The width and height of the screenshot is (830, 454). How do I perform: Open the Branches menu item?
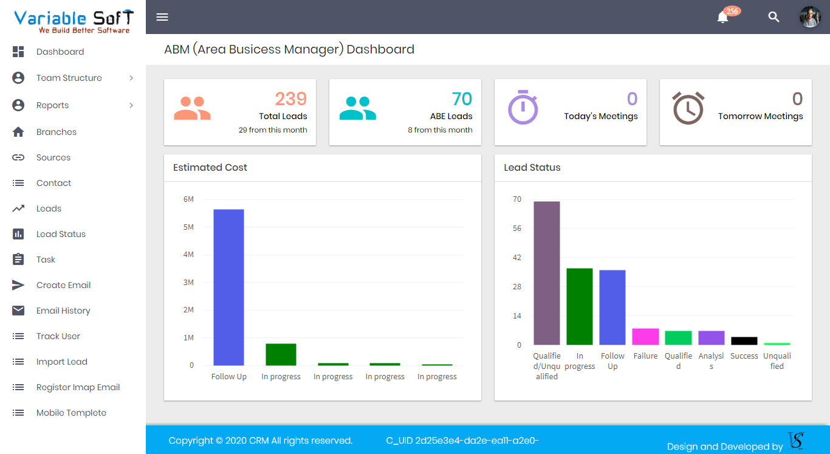[57, 132]
